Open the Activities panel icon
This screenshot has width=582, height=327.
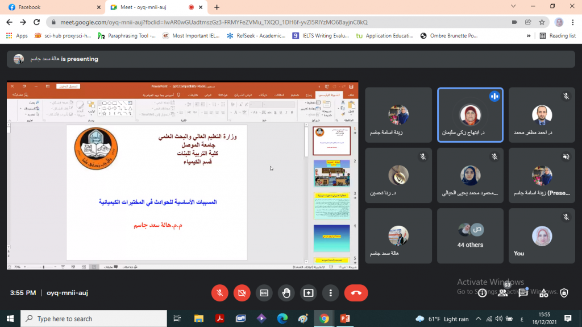[x=544, y=293]
